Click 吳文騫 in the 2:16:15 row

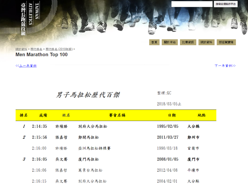61,181
